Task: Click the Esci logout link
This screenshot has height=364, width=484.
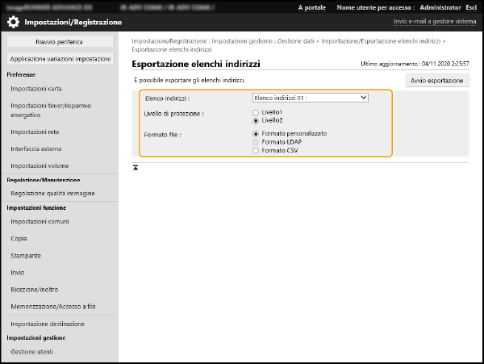Action: (x=470, y=6)
